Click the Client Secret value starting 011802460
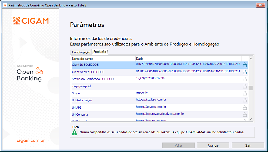268x152 pixels. 188,71
